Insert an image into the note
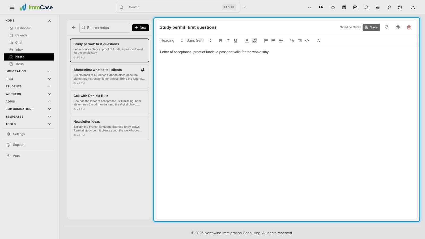This screenshot has height=239, width=425. [300, 41]
